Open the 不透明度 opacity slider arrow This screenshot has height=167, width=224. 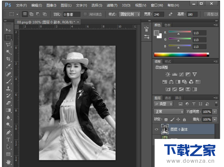215,112
